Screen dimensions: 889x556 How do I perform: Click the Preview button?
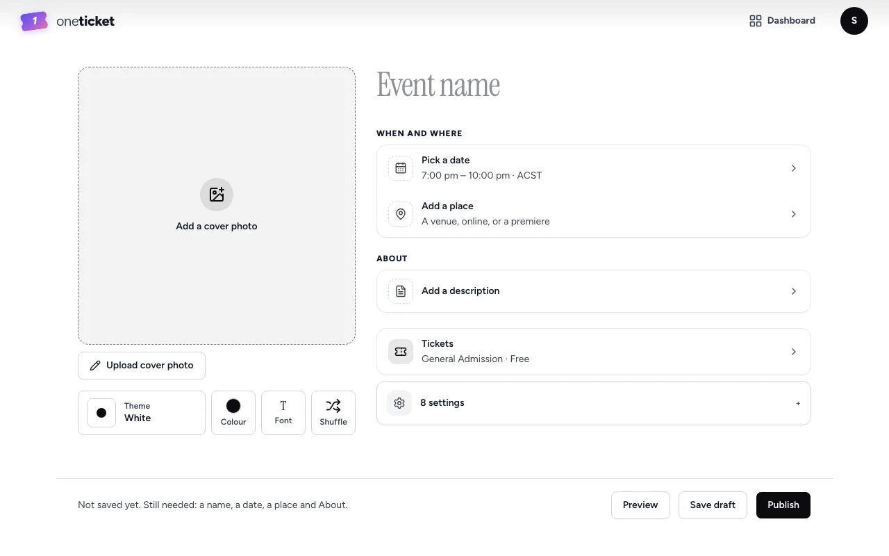point(640,505)
